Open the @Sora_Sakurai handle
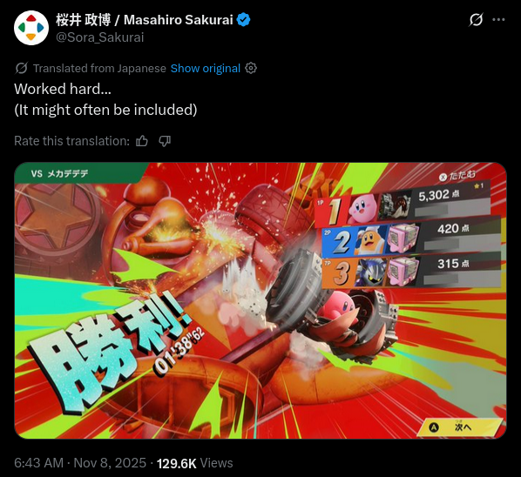Screen dimensions: 521x477 [99, 37]
